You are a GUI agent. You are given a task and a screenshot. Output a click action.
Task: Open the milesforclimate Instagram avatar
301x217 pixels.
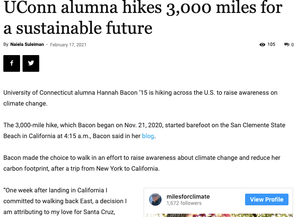[x=155, y=199]
